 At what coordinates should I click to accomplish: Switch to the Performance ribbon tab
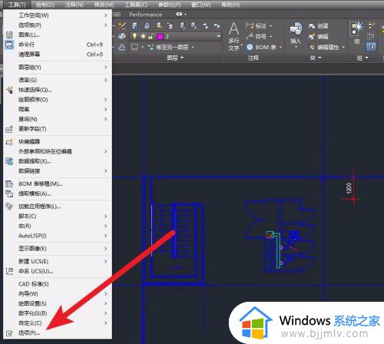click(145, 15)
